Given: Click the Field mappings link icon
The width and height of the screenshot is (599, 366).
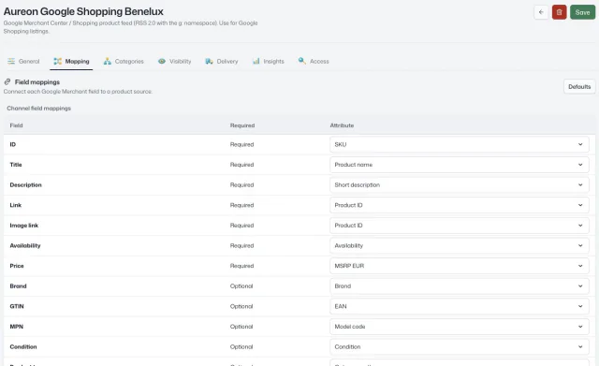Looking at the screenshot, I should pos(7,81).
